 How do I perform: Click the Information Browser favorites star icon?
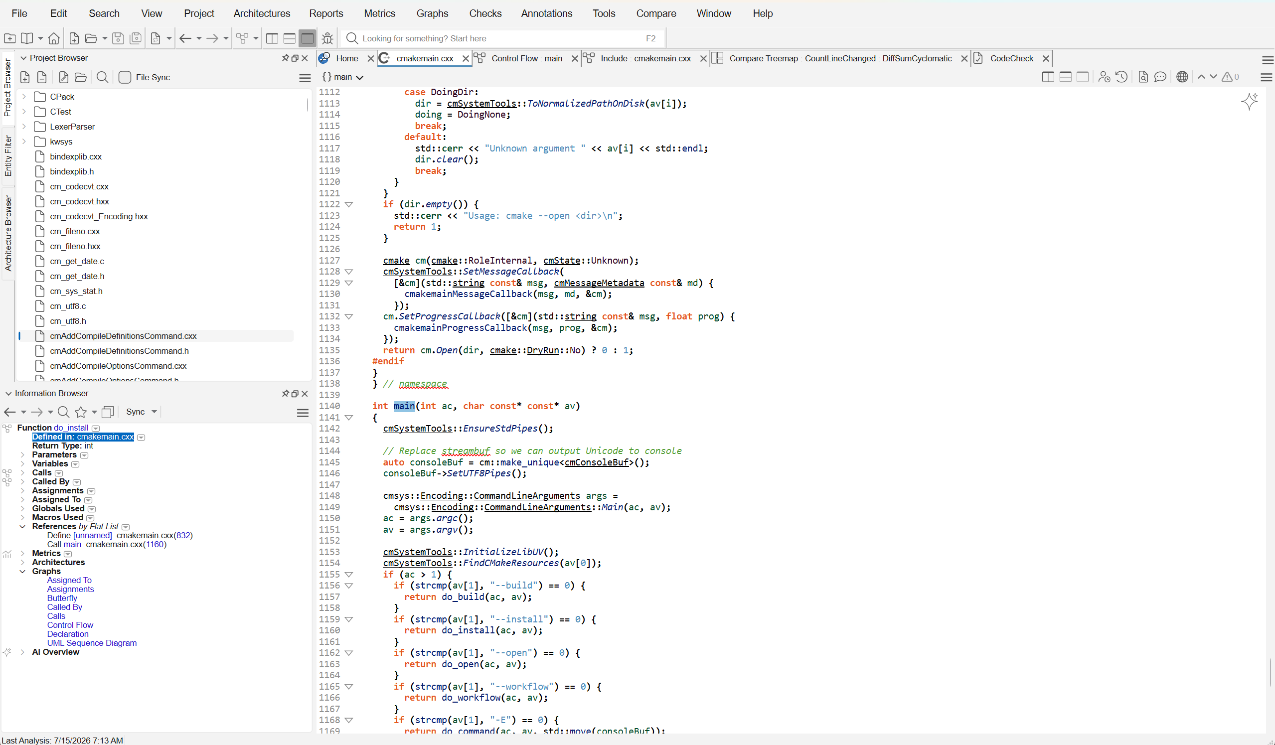pyautogui.click(x=81, y=412)
